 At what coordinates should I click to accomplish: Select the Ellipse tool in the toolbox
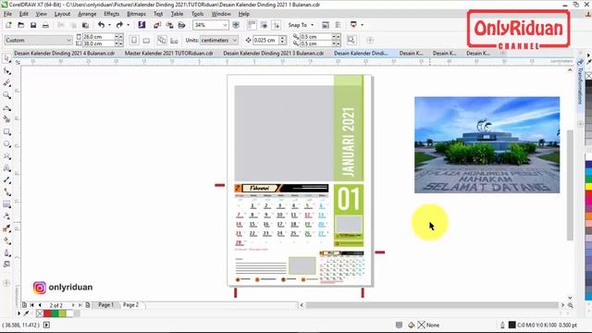coord(6,144)
